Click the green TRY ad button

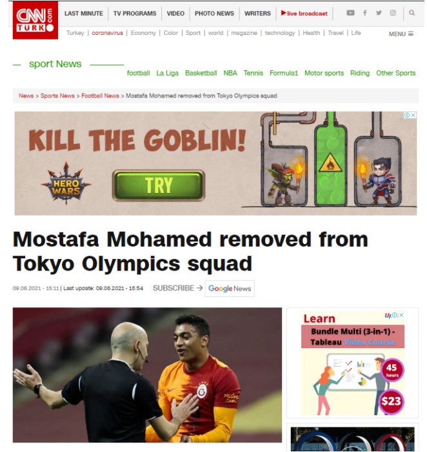159,185
